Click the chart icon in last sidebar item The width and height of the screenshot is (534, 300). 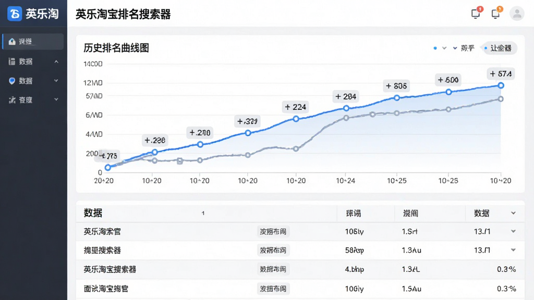click(12, 100)
